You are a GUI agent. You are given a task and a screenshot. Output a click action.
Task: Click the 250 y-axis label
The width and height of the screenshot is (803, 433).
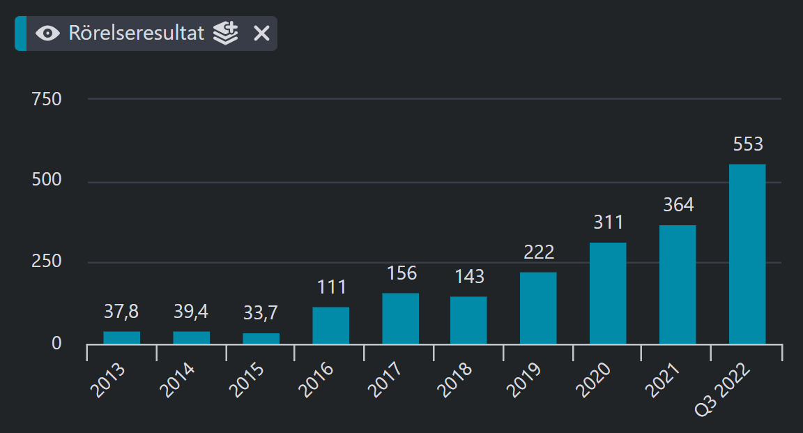[47, 261]
